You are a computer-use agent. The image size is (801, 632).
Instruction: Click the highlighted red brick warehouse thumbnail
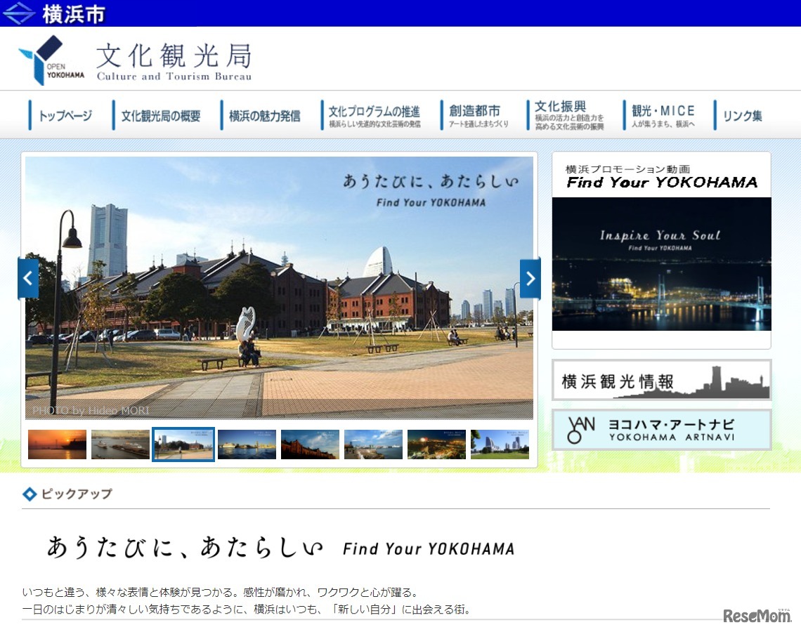coord(183,444)
